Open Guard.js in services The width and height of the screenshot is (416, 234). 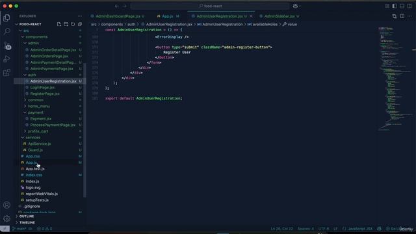click(x=35, y=150)
